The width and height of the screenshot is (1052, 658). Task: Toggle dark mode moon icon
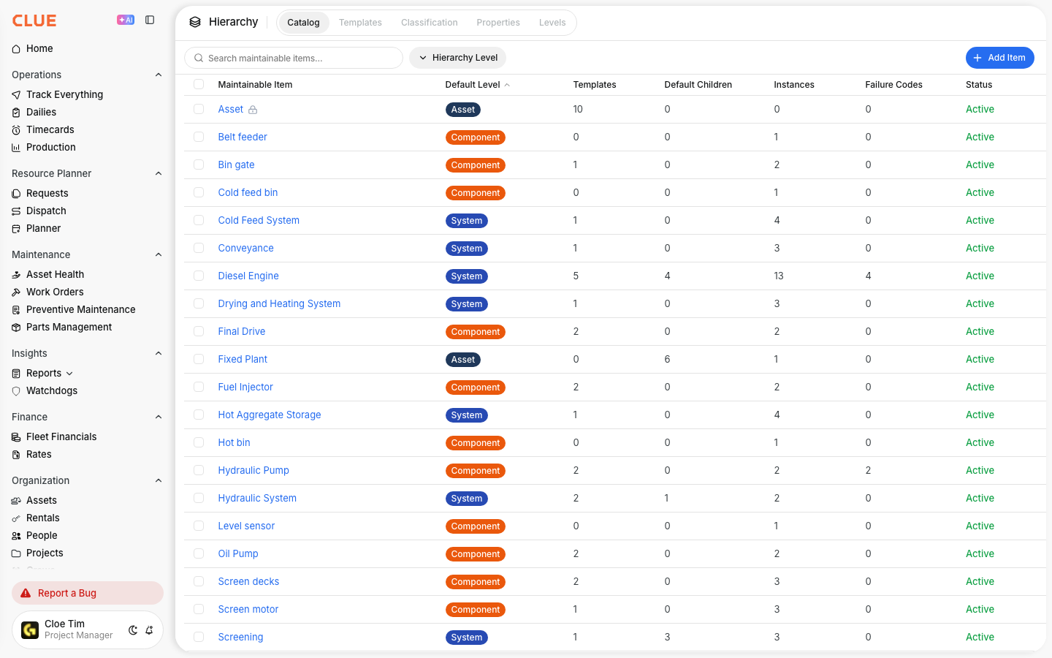[133, 630]
